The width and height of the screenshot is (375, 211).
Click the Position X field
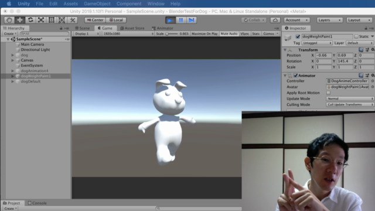coord(323,55)
